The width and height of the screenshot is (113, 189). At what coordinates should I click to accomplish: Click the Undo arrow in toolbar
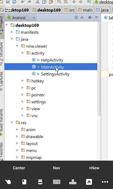tap(23, 2)
